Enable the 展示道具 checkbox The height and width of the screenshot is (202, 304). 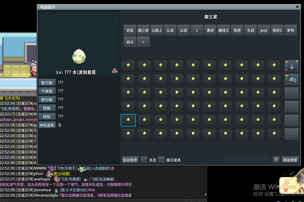click(161, 160)
